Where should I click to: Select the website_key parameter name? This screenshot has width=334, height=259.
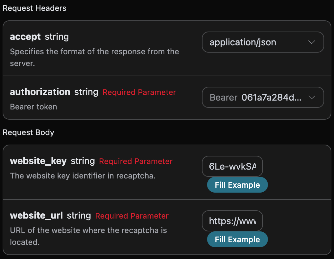point(38,161)
